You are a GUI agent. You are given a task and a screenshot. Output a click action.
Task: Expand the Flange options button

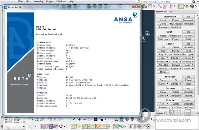point(176,58)
